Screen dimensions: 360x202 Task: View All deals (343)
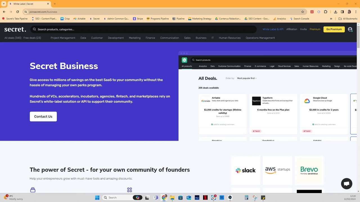(13, 38)
